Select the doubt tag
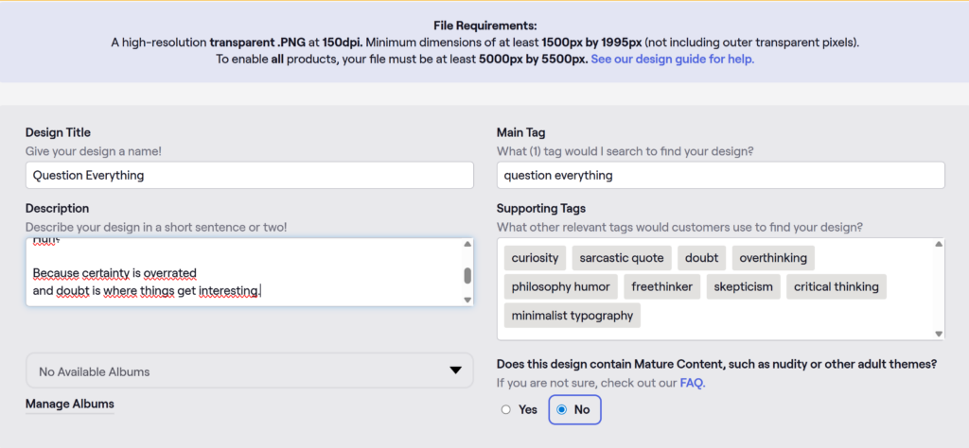 (701, 258)
